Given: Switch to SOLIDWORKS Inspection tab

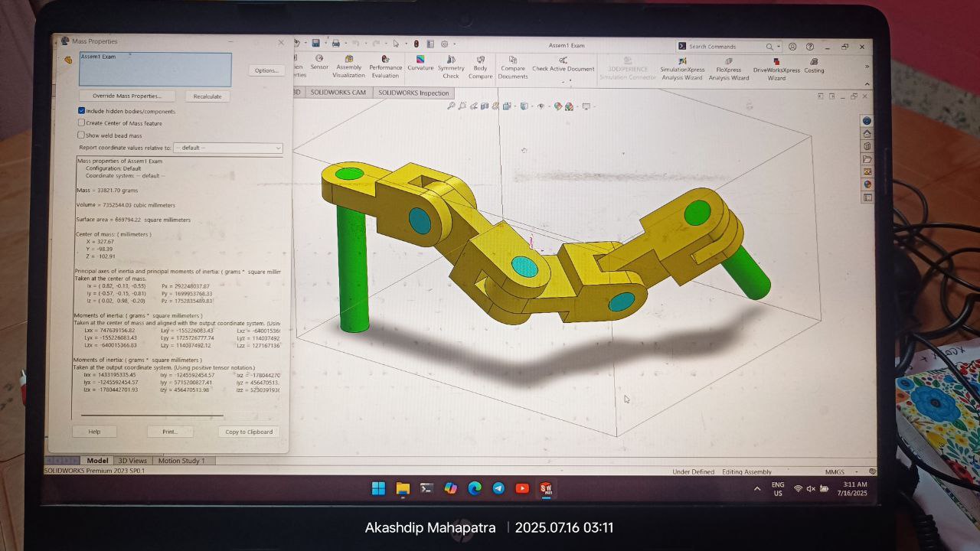Looking at the screenshot, I should pos(413,93).
